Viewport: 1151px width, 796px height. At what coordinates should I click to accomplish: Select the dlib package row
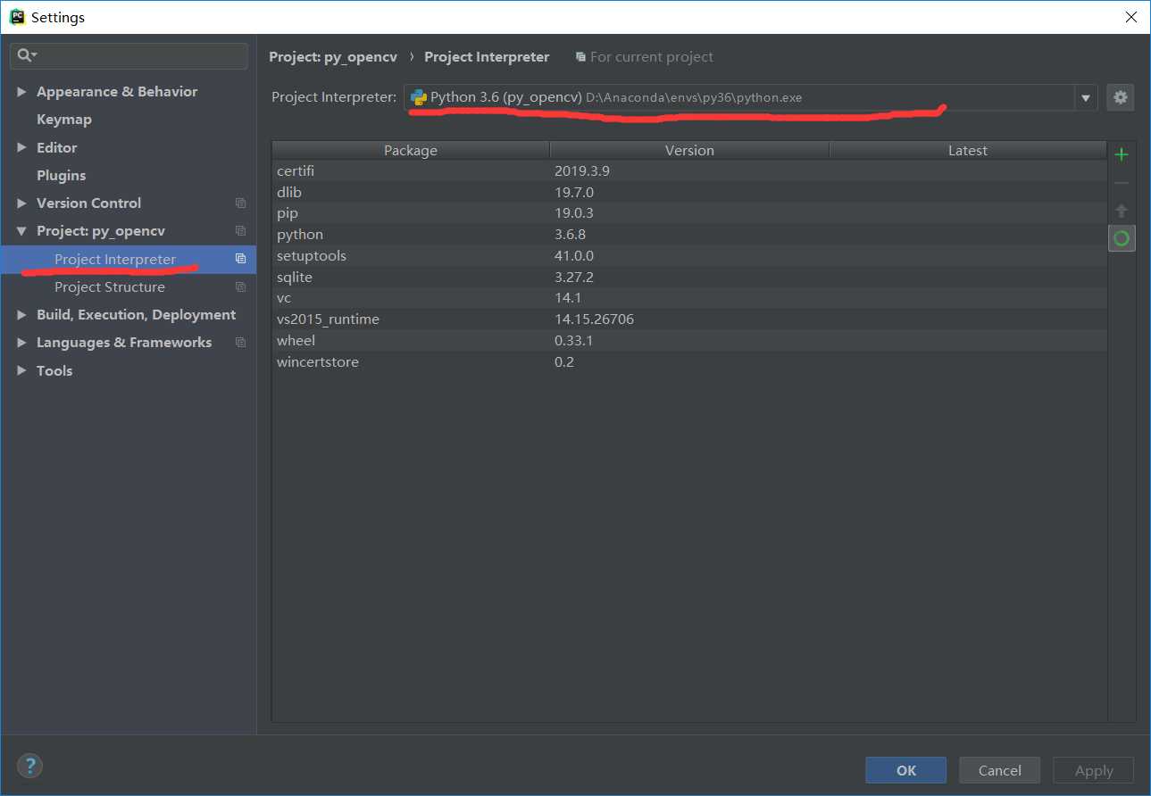689,192
